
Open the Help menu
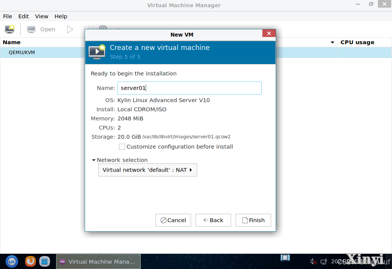[x=61, y=16]
